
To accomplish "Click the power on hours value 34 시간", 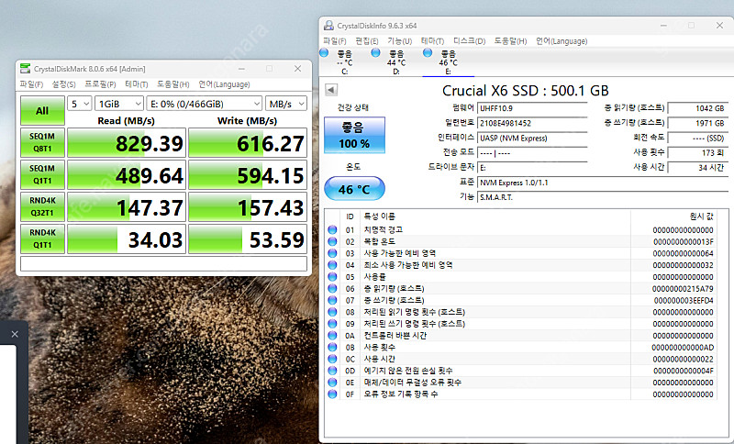I will [x=697, y=168].
